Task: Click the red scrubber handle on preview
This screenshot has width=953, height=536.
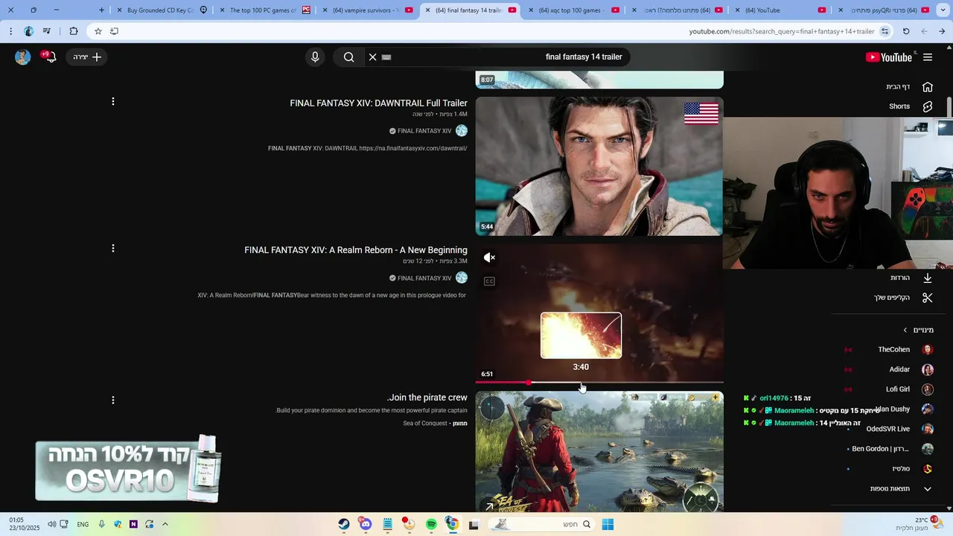Action: coord(529,383)
